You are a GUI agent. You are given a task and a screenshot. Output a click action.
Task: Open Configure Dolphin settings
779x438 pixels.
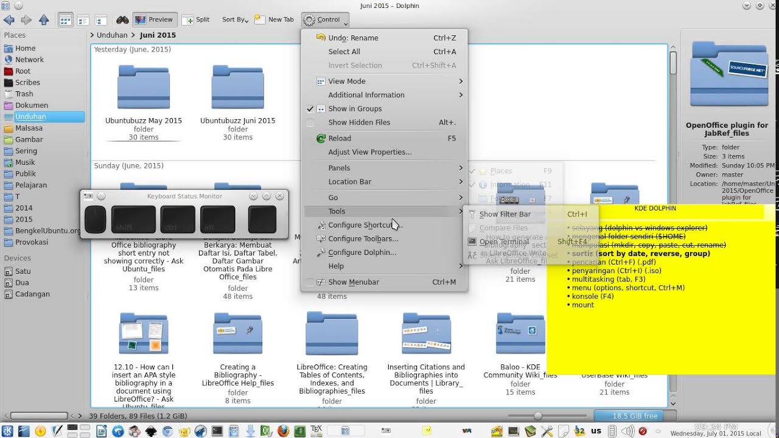click(x=385, y=252)
